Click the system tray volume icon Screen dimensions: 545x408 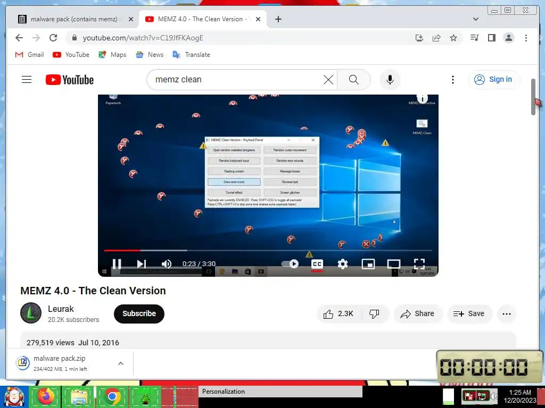point(493,396)
